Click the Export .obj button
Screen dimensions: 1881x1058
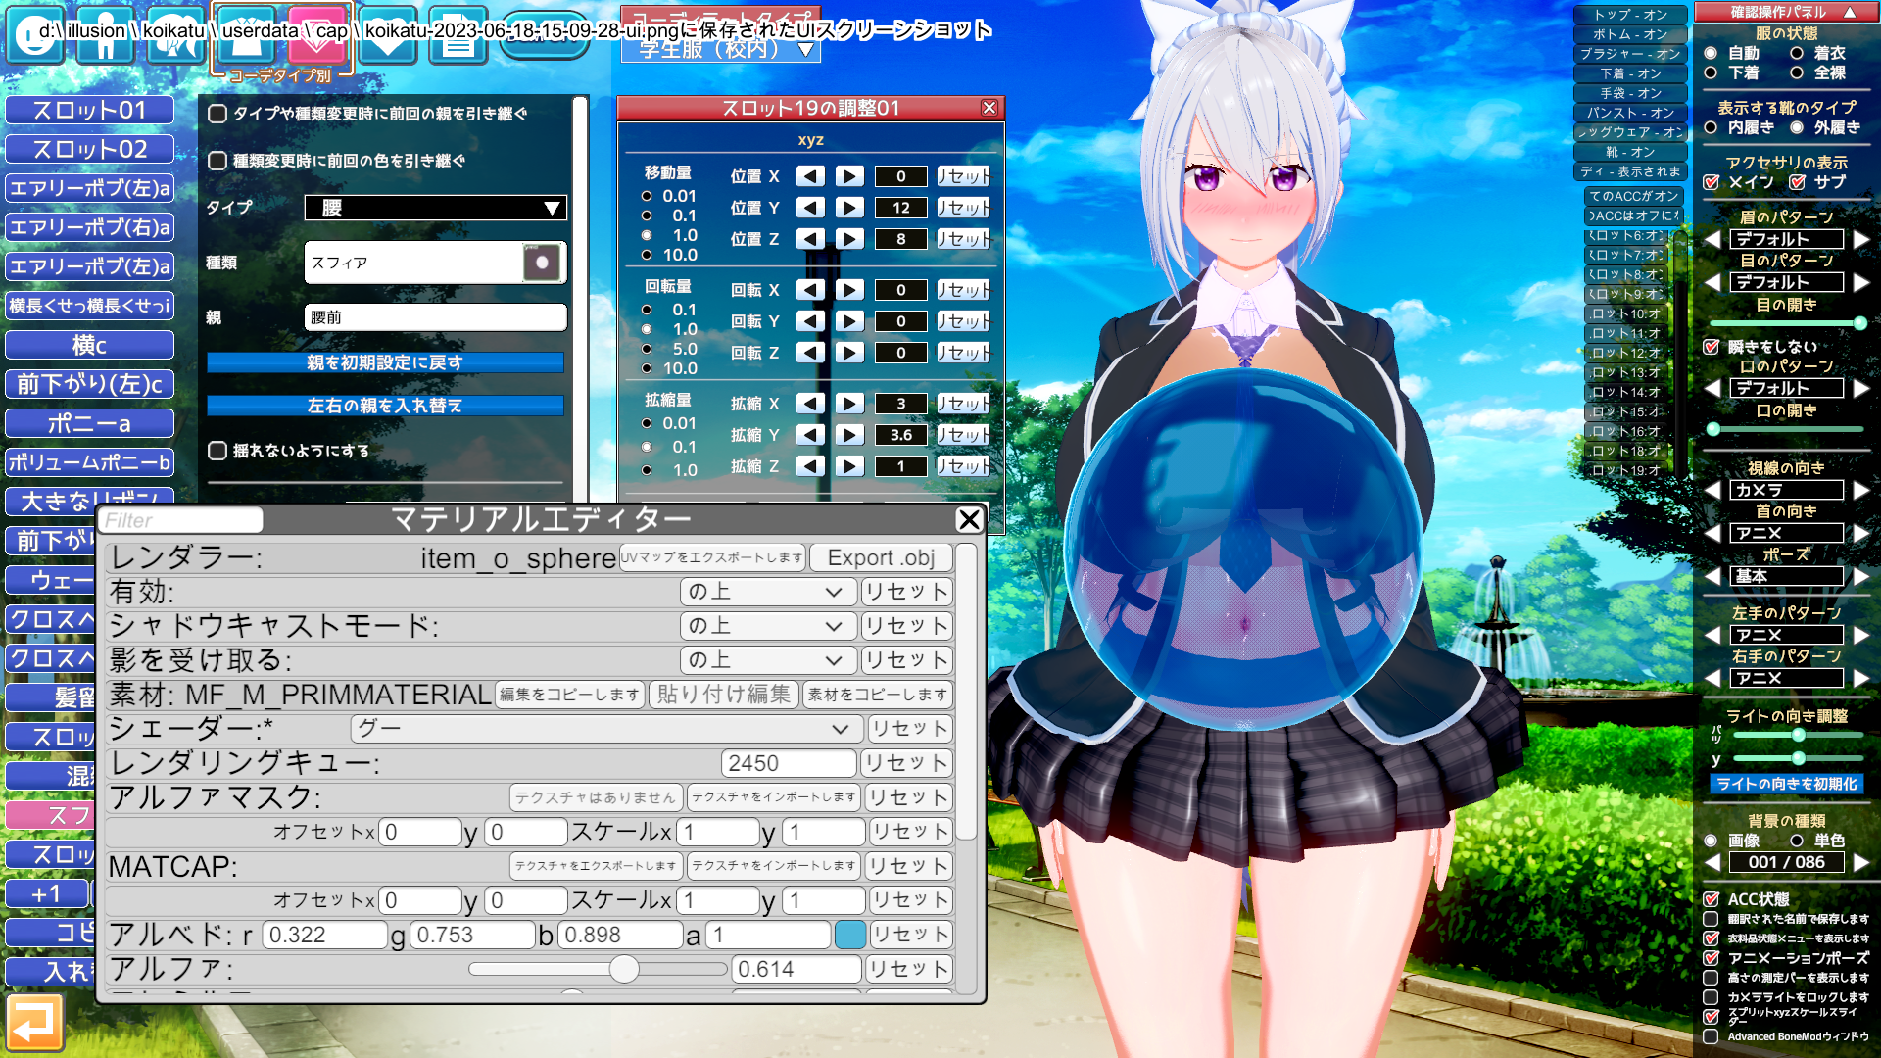(881, 557)
